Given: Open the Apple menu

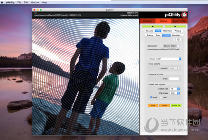Looking at the screenshot, I should click(x=2, y=2).
